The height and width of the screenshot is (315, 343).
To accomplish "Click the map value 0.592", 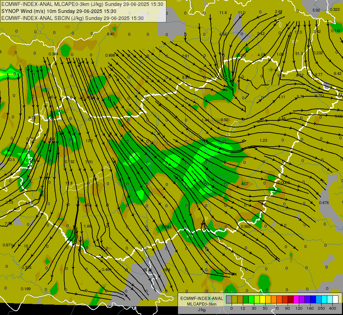I will pos(246,226).
